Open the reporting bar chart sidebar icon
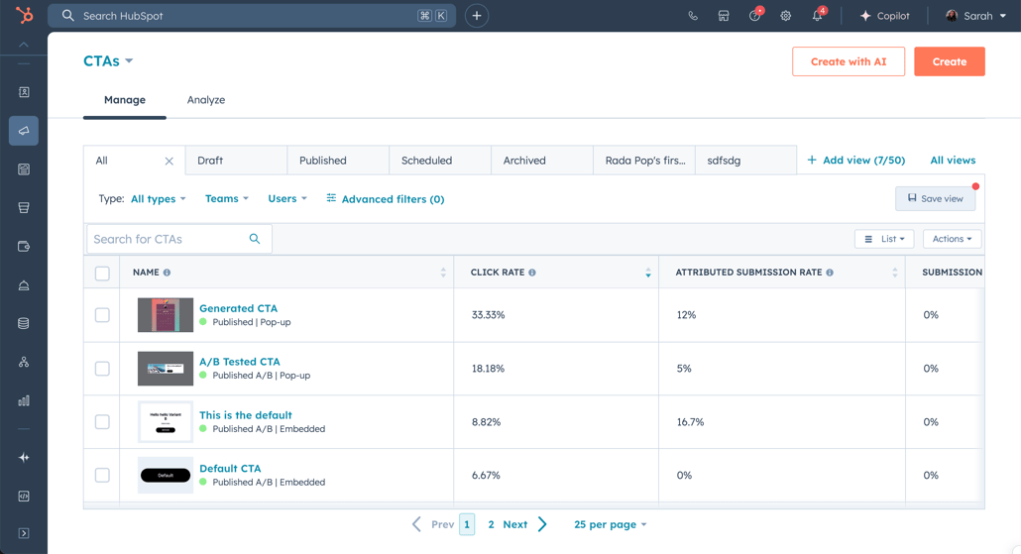The image size is (1021, 554). (24, 400)
